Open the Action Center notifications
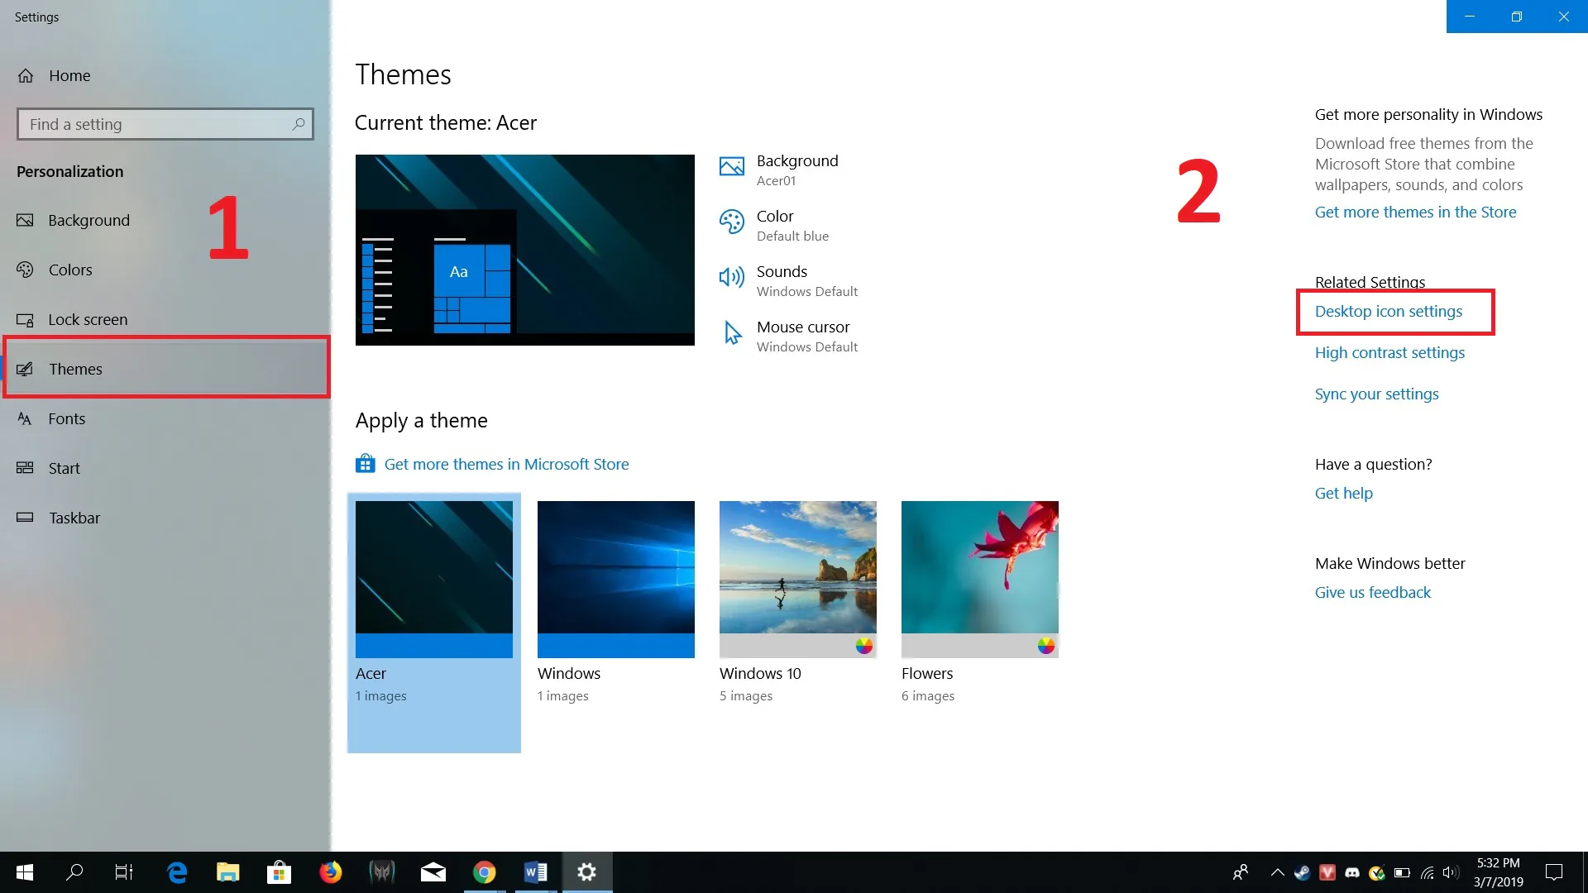 pos(1554,872)
